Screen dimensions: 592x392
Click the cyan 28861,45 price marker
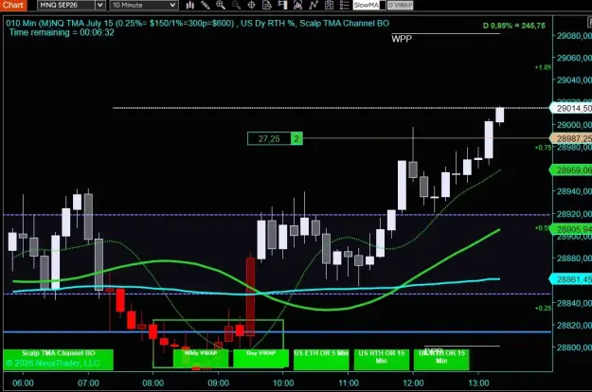coord(571,279)
